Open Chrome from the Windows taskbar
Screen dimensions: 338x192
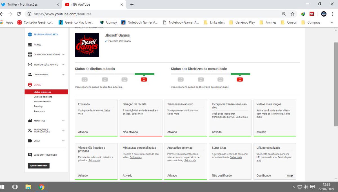[x=42, y=187]
